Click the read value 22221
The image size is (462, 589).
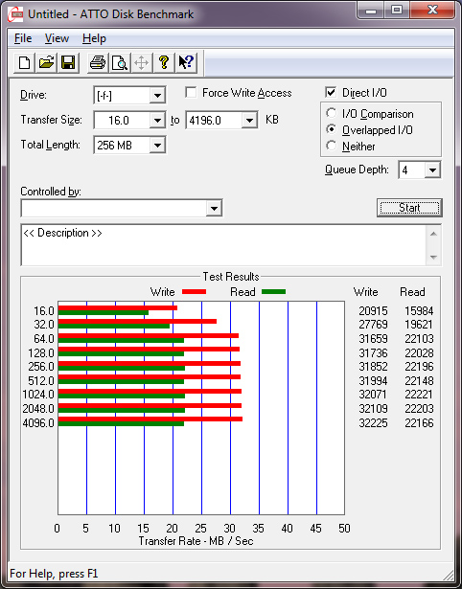419,395
